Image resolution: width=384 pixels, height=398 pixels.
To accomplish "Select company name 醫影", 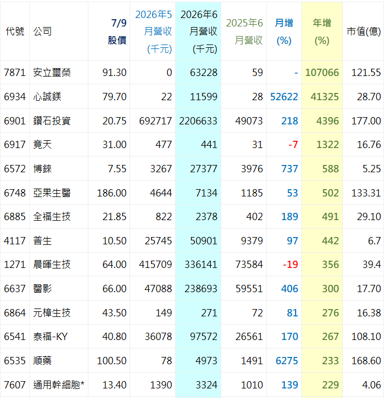I will [42, 289].
